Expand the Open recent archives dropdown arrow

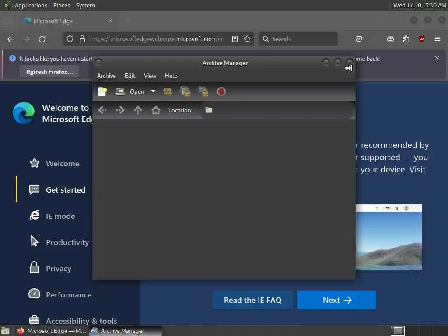point(153,91)
